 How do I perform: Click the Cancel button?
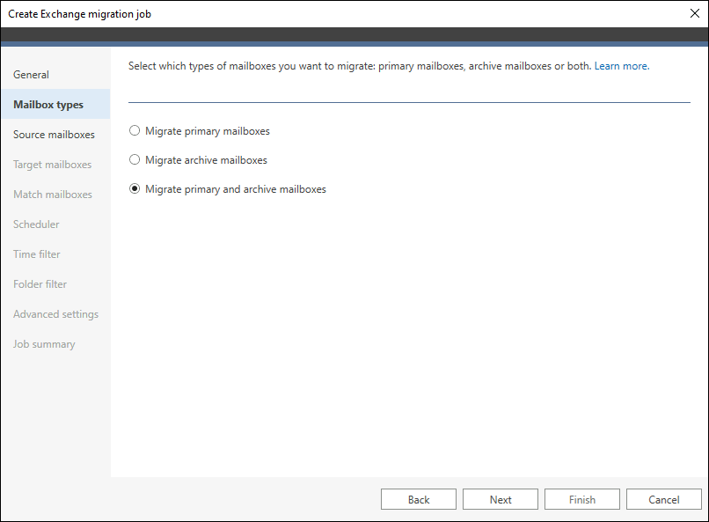(x=664, y=499)
